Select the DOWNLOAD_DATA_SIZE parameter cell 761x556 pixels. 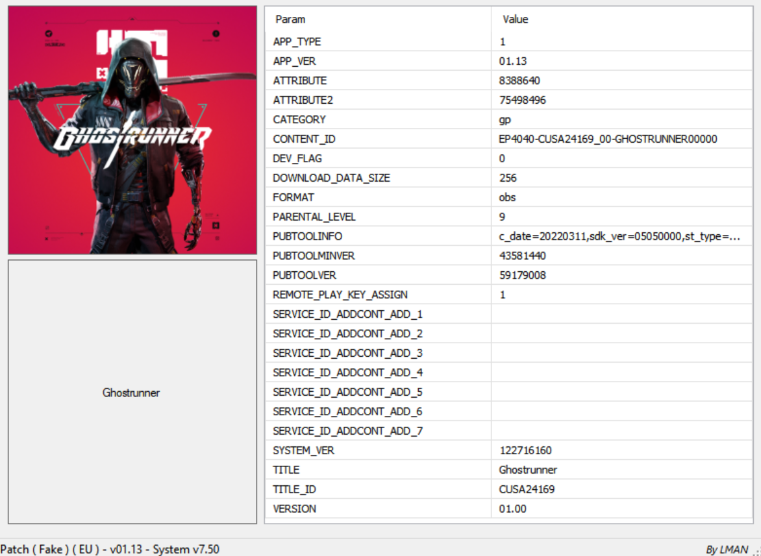point(378,177)
